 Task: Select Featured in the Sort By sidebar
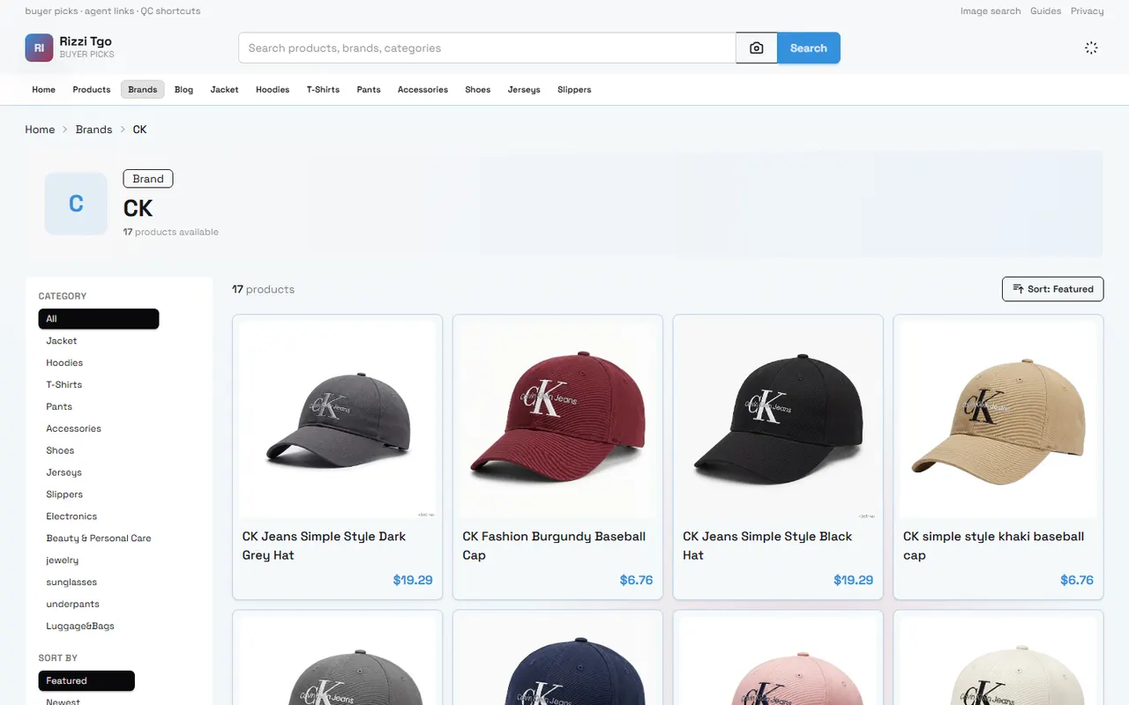(x=86, y=680)
